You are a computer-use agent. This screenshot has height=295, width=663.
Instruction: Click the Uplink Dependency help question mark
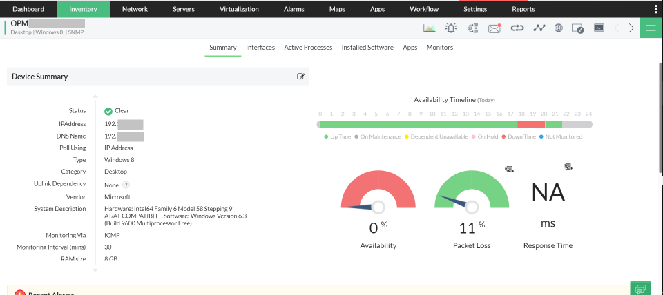pos(126,185)
